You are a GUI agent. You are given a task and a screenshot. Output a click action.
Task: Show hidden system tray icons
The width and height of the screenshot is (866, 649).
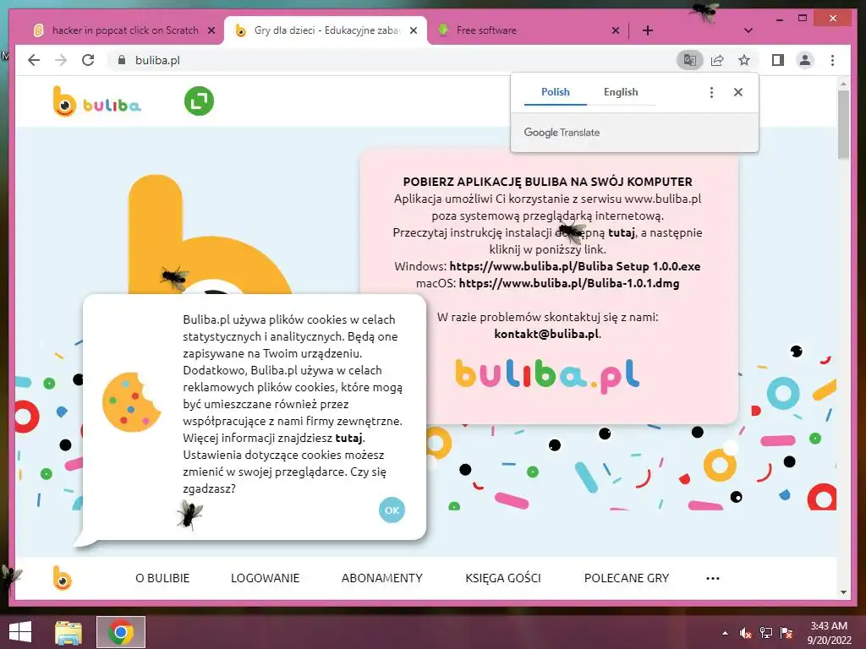pos(725,633)
